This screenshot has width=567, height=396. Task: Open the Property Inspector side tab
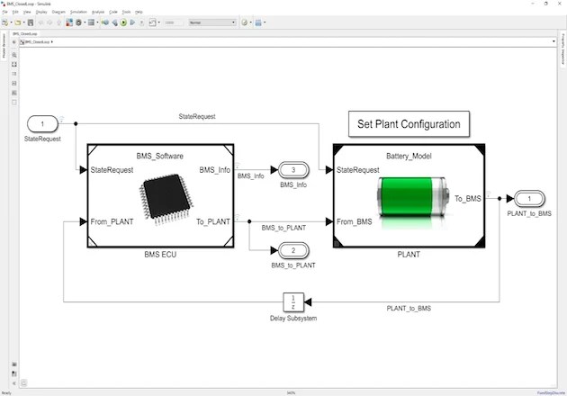pyautogui.click(x=563, y=49)
